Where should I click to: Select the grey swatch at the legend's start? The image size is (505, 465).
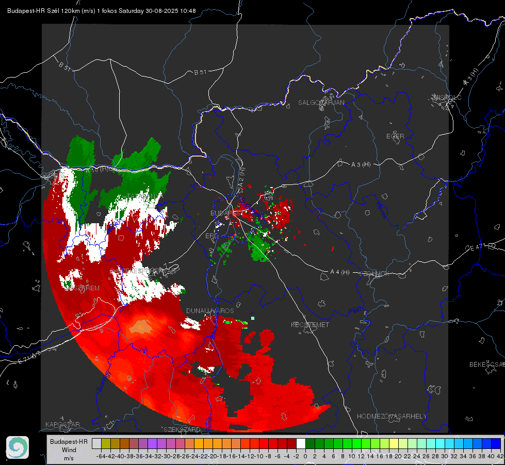[x=96, y=443]
